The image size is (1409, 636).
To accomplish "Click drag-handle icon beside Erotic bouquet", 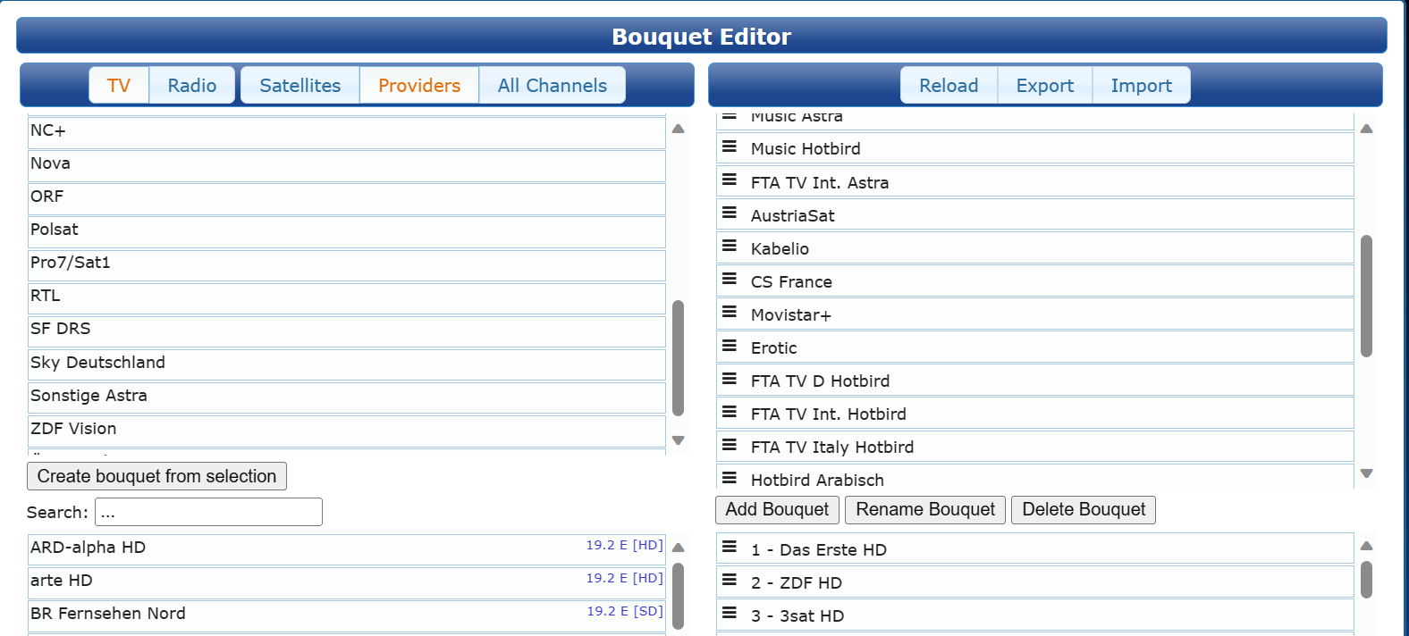I will point(730,346).
